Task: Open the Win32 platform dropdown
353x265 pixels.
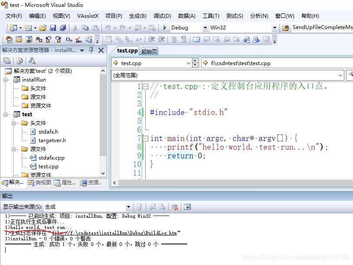Action: click(275, 28)
